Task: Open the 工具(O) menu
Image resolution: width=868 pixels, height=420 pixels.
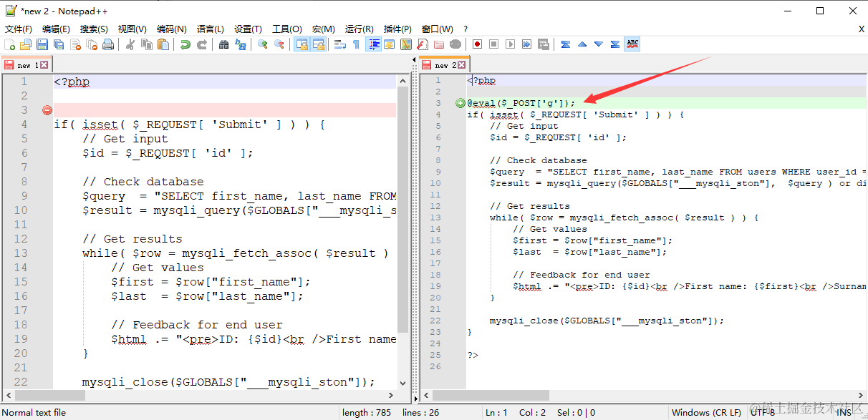Action: coord(287,29)
